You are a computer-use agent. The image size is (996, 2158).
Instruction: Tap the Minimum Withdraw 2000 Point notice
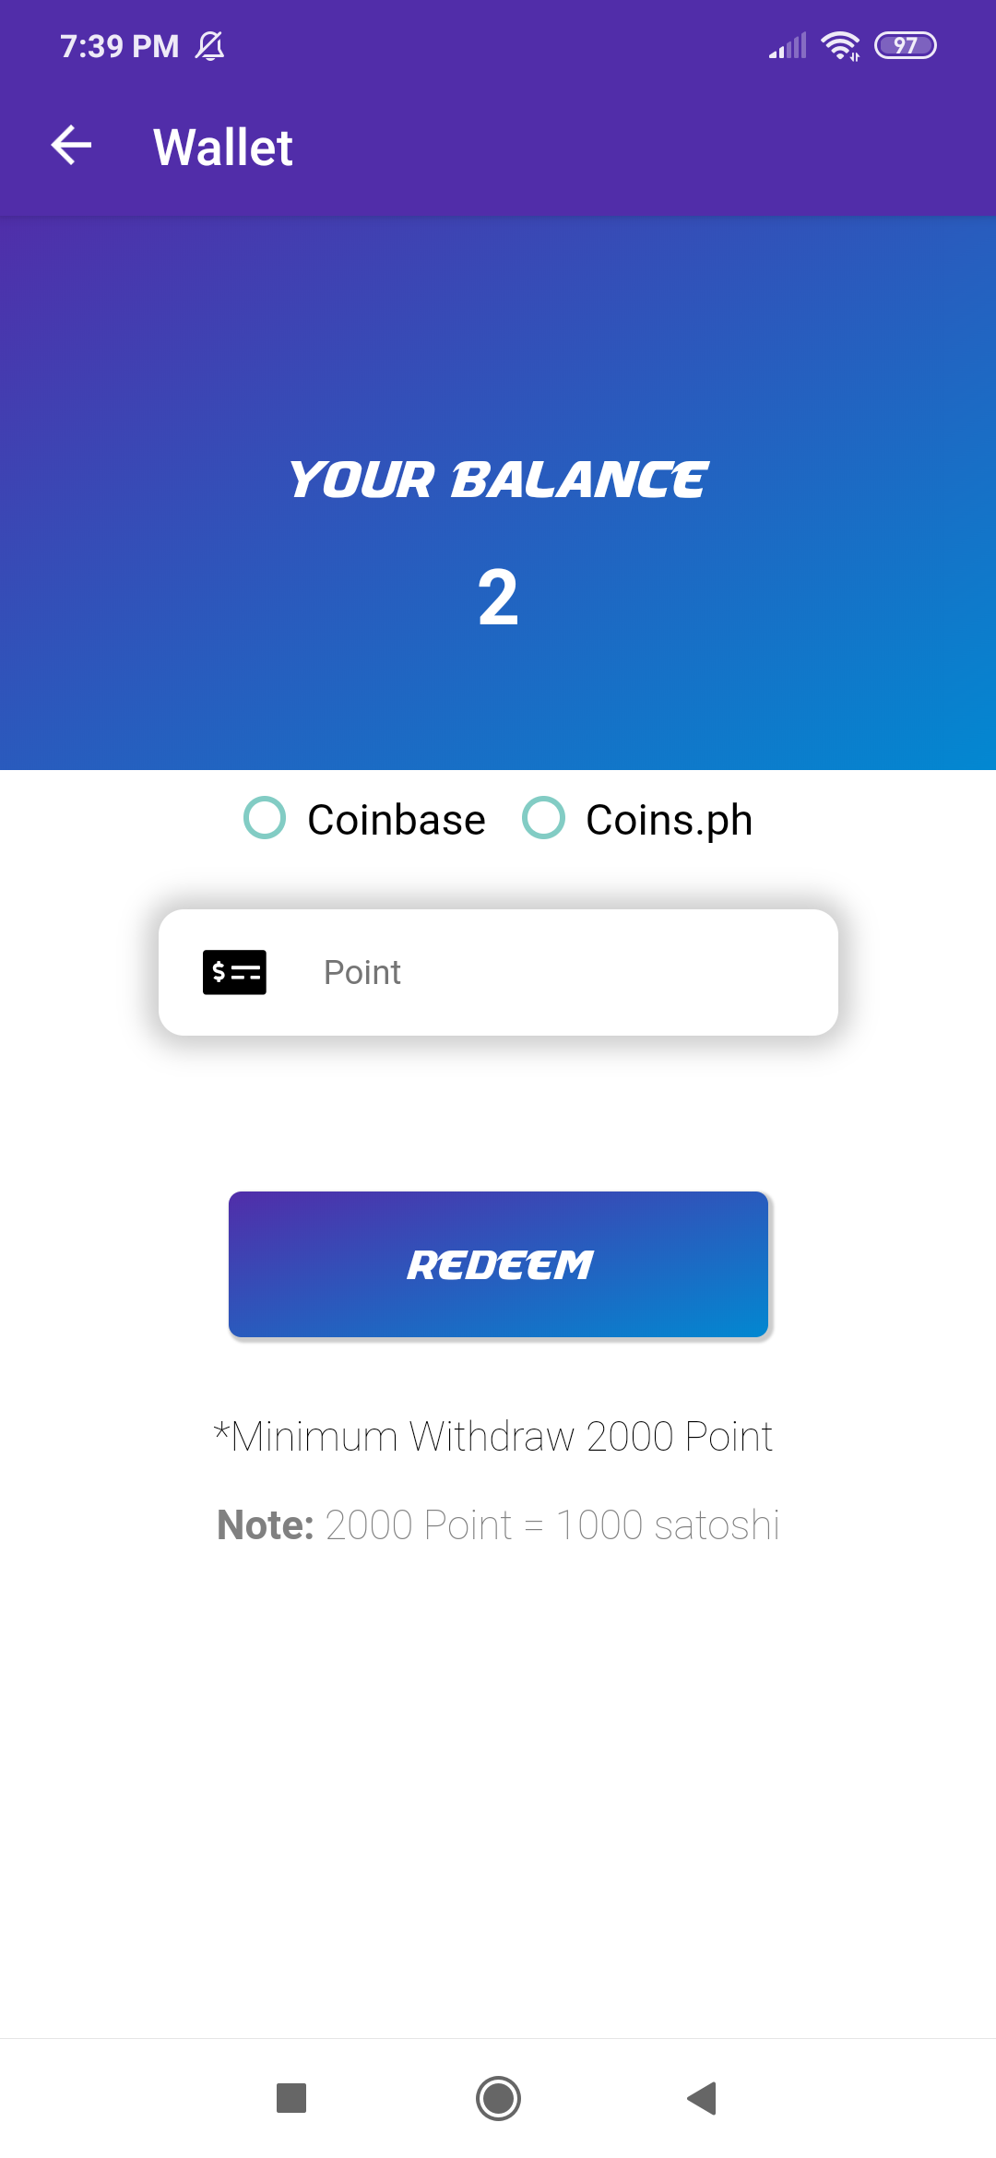pos(493,1436)
